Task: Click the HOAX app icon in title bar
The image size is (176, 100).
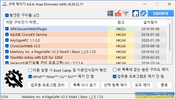Action: tap(5, 4)
